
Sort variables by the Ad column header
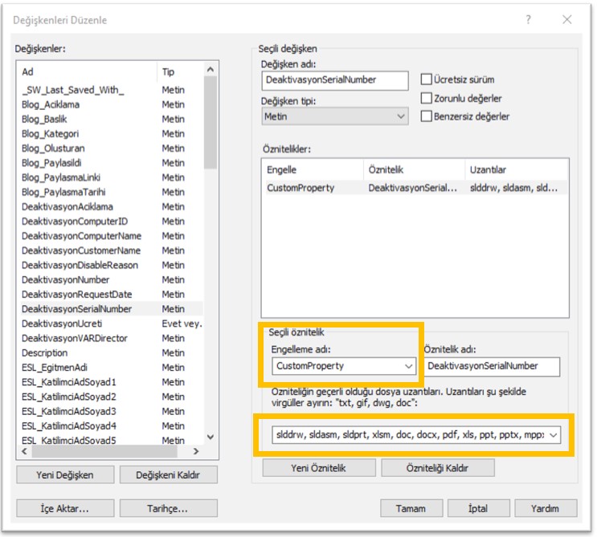[87, 72]
